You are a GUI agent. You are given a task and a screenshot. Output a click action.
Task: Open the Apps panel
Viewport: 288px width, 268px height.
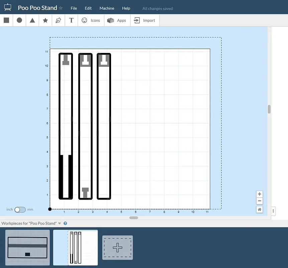pos(116,20)
